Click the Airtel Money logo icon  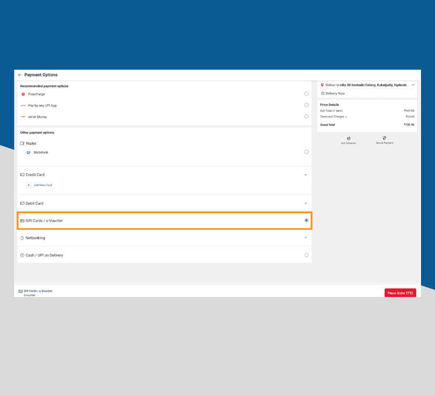[23, 117]
